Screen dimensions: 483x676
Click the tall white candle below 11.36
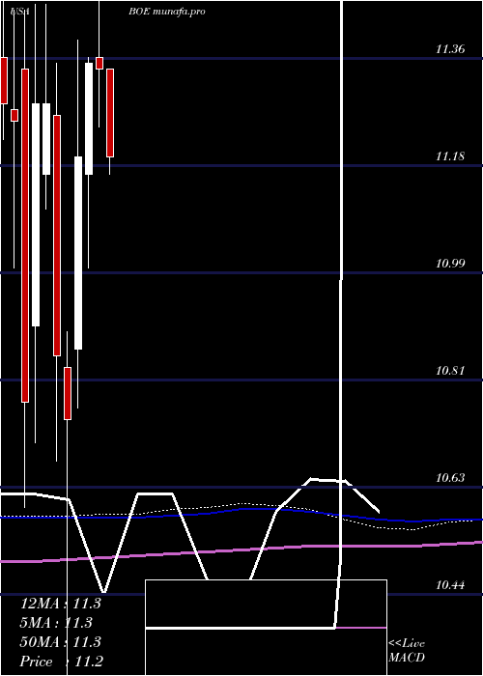89,119
